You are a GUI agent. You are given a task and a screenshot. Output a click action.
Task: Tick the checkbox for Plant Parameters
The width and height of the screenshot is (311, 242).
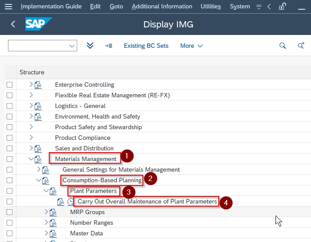9,191
